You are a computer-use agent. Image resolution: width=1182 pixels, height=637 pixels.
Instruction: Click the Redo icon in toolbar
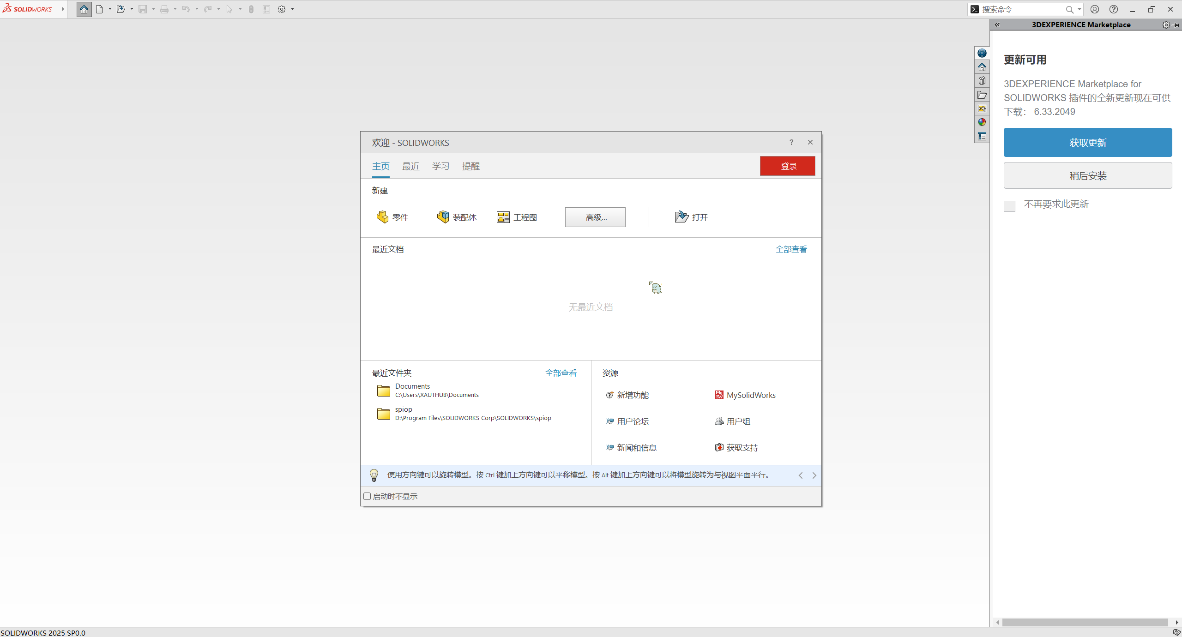208,9
